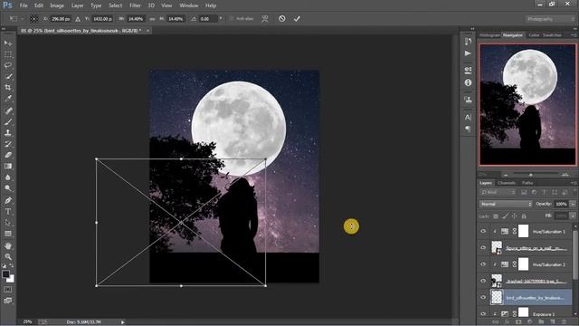
Task: Open the Window menu
Action: [x=188, y=5]
